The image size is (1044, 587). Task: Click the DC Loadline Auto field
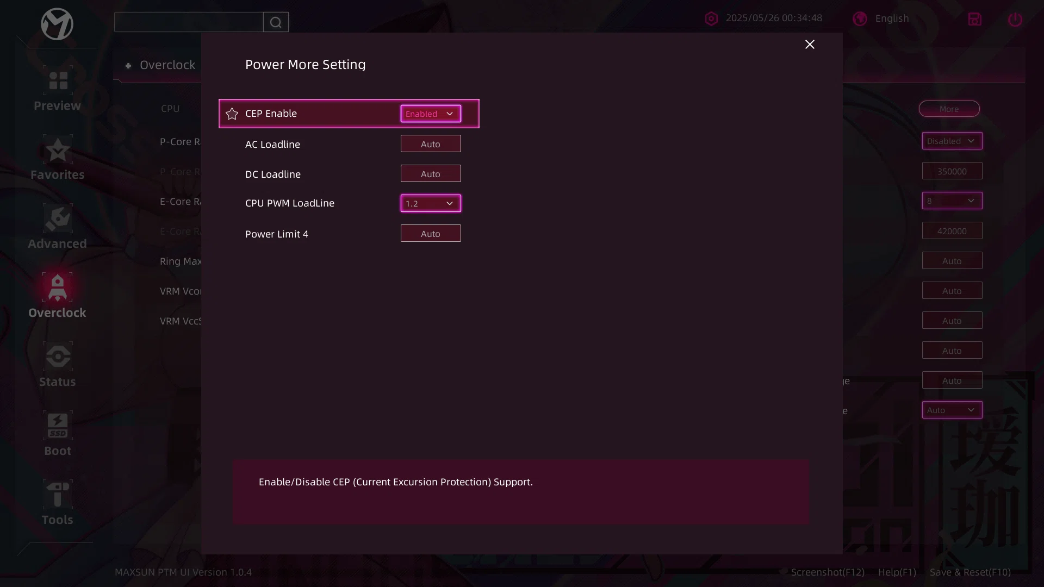(x=431, y=173)
